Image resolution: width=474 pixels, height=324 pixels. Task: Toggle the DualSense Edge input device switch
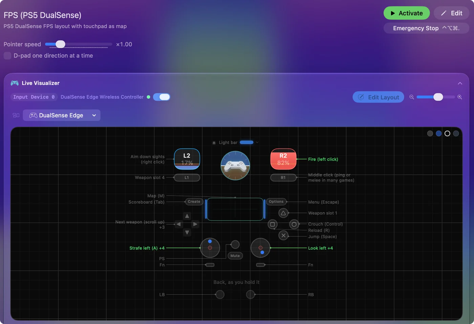point(161,97)
